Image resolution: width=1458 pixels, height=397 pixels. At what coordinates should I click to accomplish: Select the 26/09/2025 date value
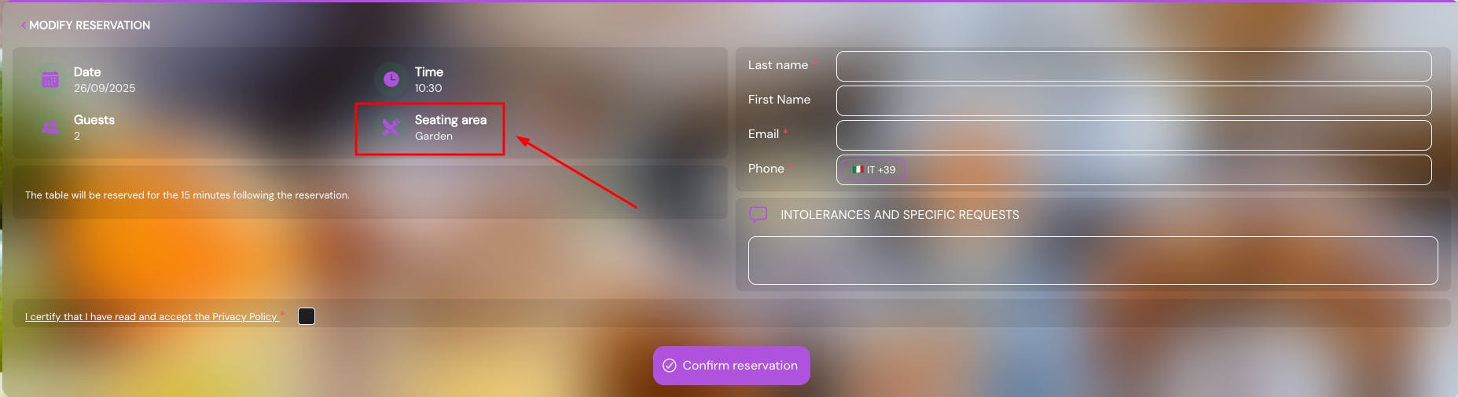(105, 88)
